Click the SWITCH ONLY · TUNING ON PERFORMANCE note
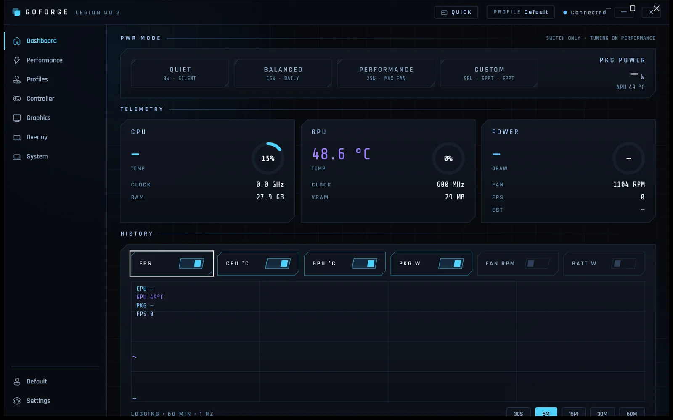The image size is (673, 420). pos(601,38)
